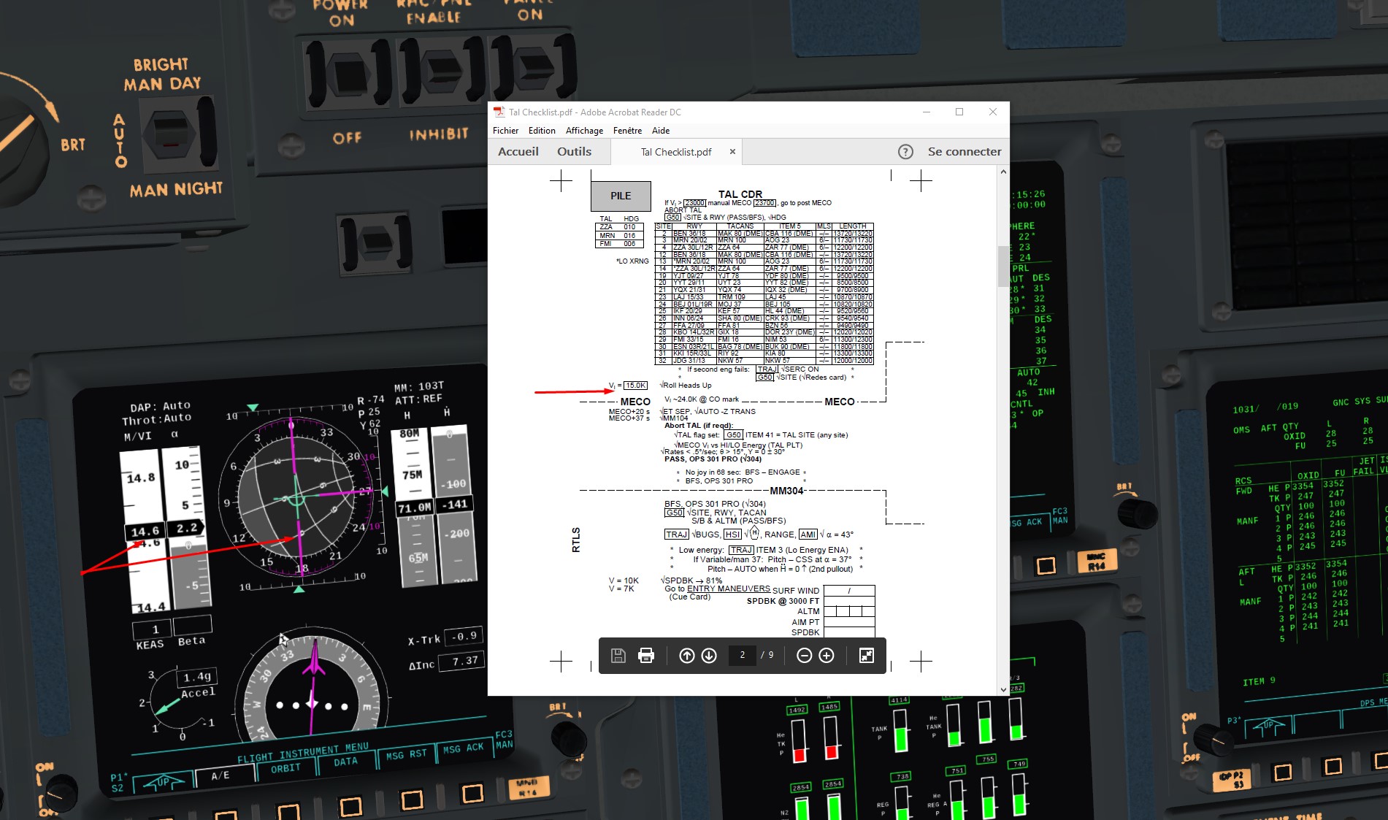Select the ORBIT softkey on flight instrument menu
Image resolution: width=1388 pixels, height=820 pixels.
[x=285, y=768]
